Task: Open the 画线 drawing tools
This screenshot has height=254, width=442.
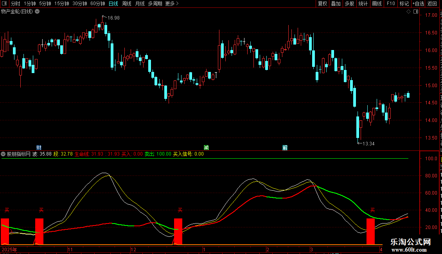Action: [377, 4]
